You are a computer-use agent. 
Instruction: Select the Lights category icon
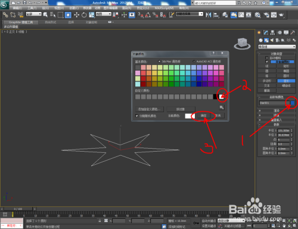[272, 40]
